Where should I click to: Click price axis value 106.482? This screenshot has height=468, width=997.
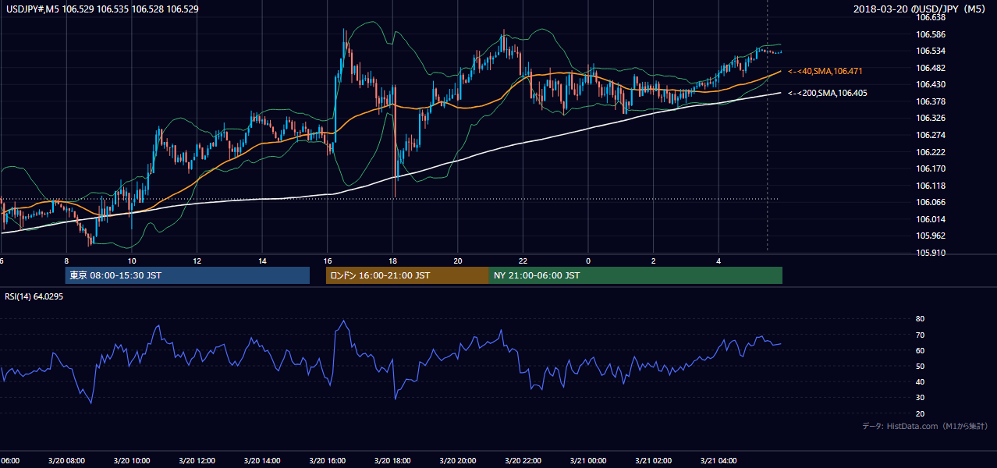tap(931, 68)
